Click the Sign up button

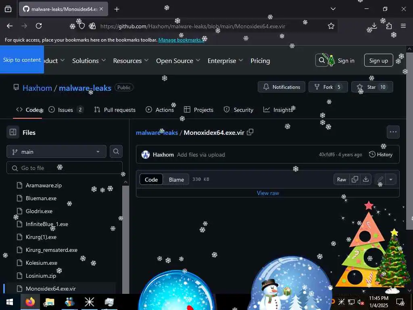click(x=378, y=61)
